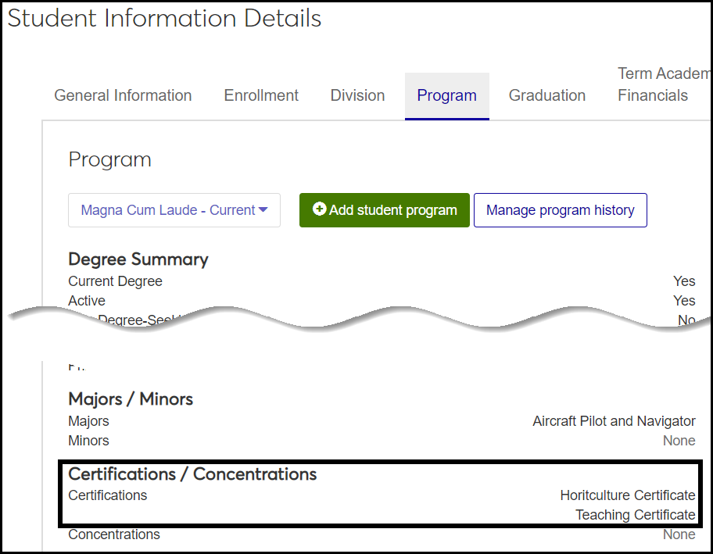Click the Manage program history button

tap(560, 210)
